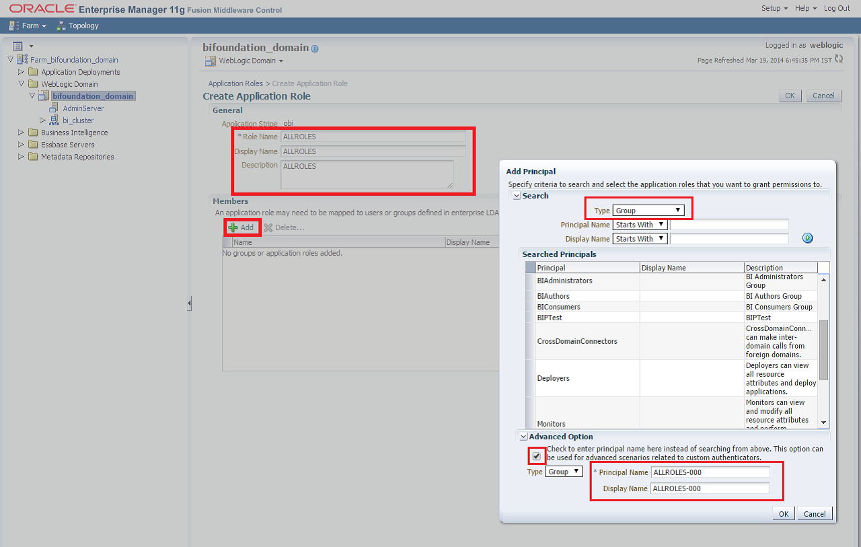
Task: Click OK in the Add Principal dialog
Action: [x=784, y=513]
